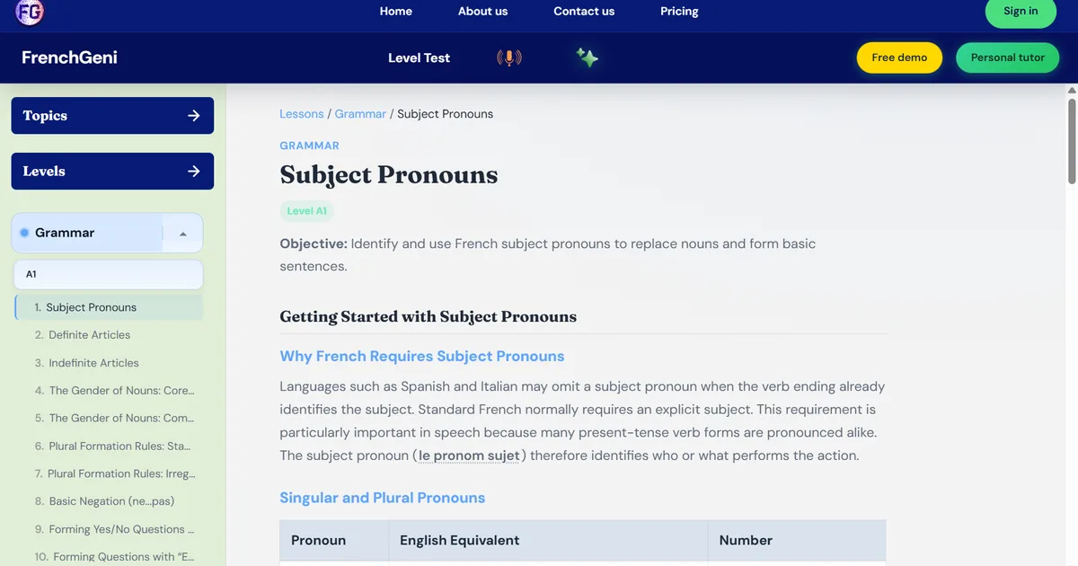Select lesson 2. Definite Articles

click(x=83, y=335)
